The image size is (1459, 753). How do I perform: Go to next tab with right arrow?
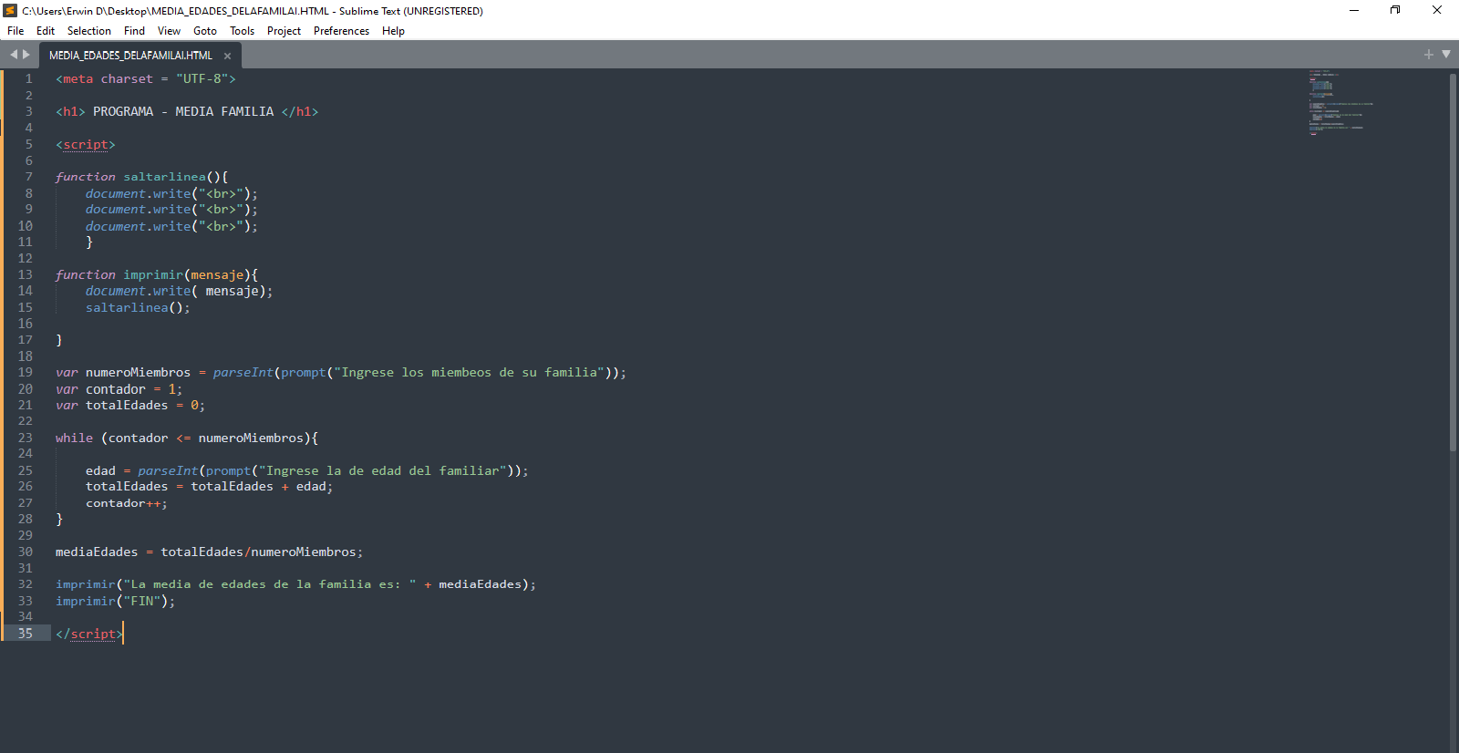coord(26,55)
